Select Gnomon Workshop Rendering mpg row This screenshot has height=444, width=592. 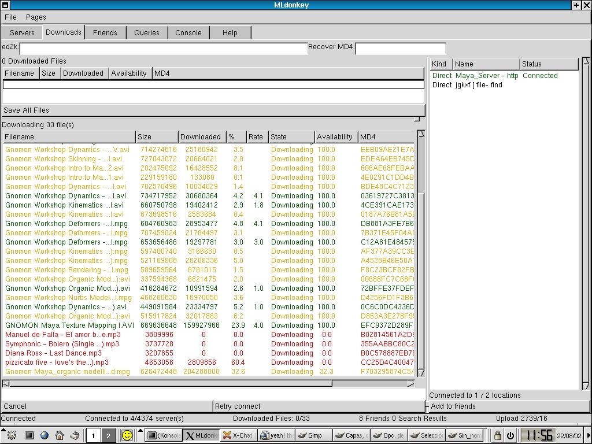[209, 270]
